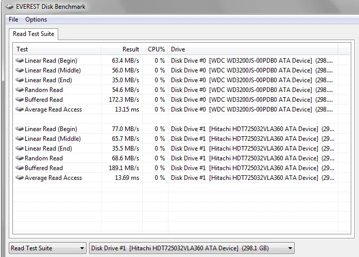
Task: Open the Disk Drive #1 Hitachi dropdown
Action: (x=192, y=248)
